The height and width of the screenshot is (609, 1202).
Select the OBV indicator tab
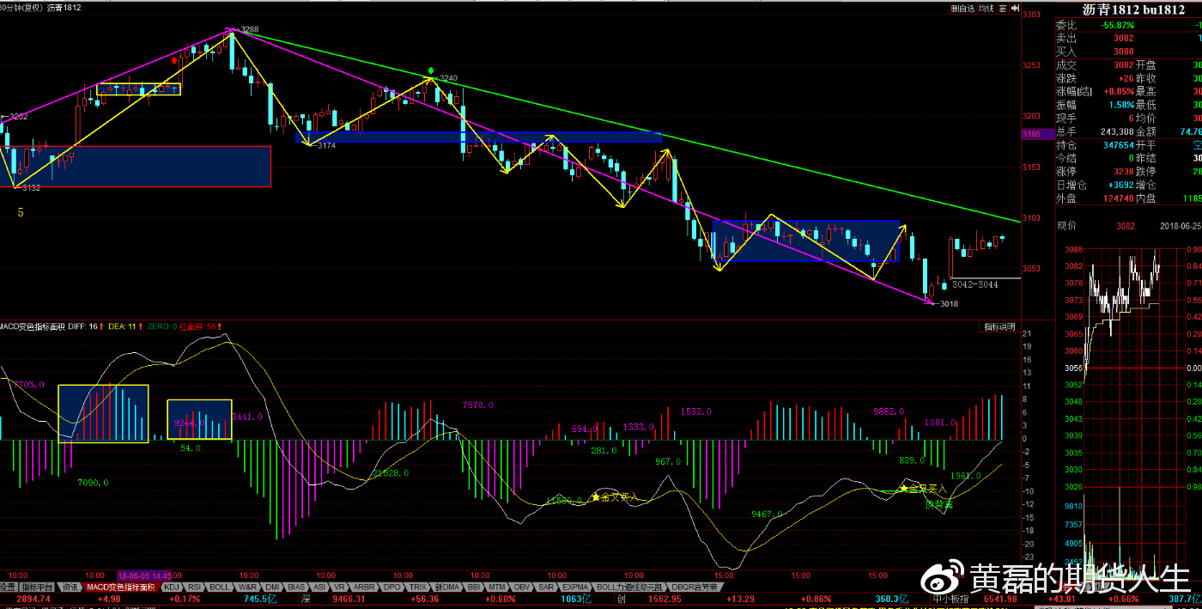pos(523,588)
